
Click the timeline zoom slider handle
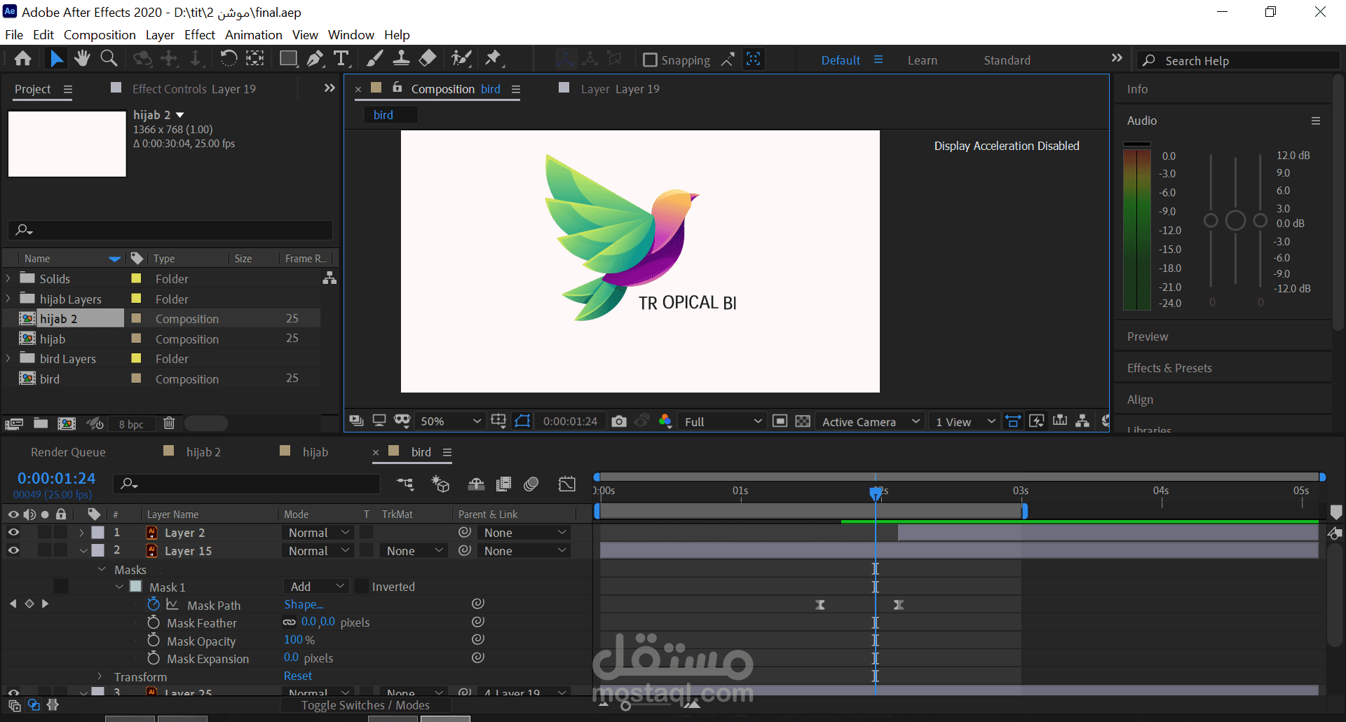point(626,705)
